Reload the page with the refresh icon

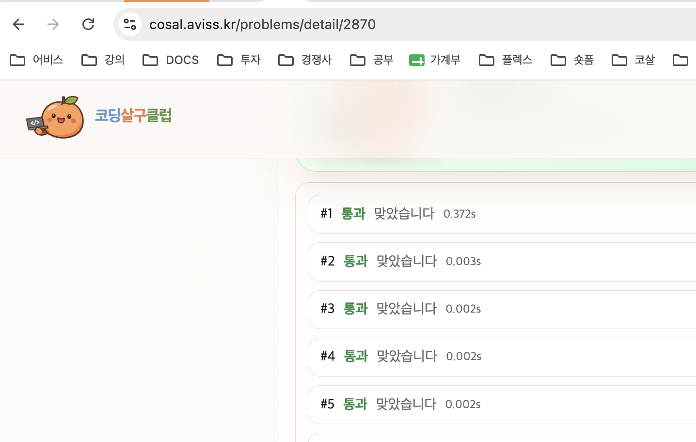pyautogui.click(x=88, y=24)
